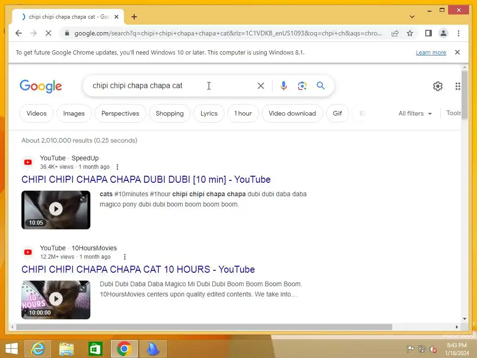Select the 1 hour filter chip

pyautogui.click(x=243, y=113)
